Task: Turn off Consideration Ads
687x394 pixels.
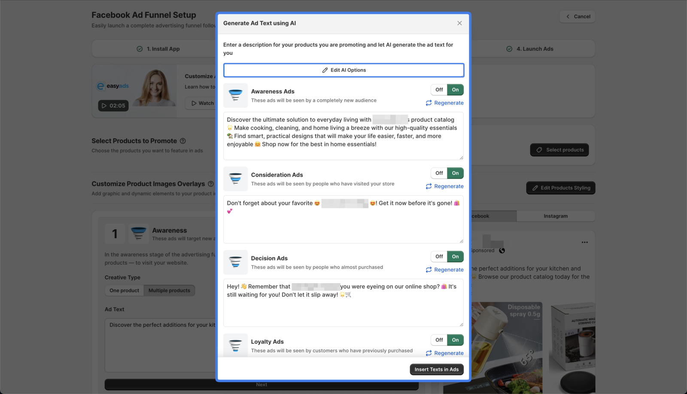Action: coord(438,173)
